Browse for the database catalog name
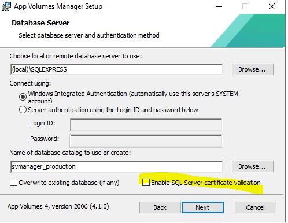Image resolution: width=288 pixels, height=223 pixels. click(253, 166)
